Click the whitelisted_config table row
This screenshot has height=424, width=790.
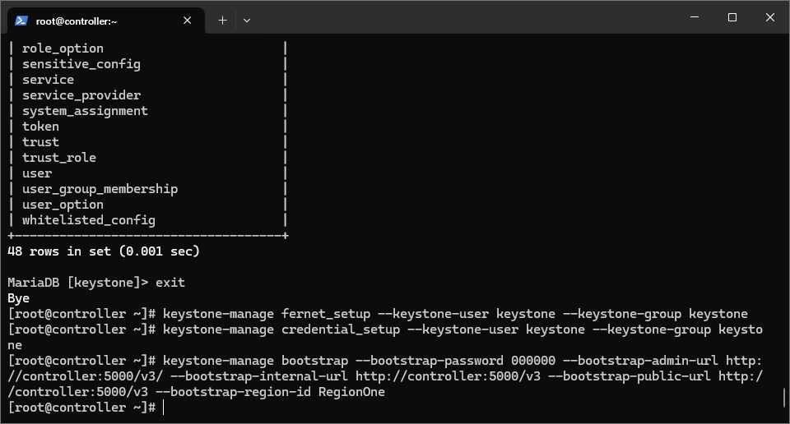147,219
